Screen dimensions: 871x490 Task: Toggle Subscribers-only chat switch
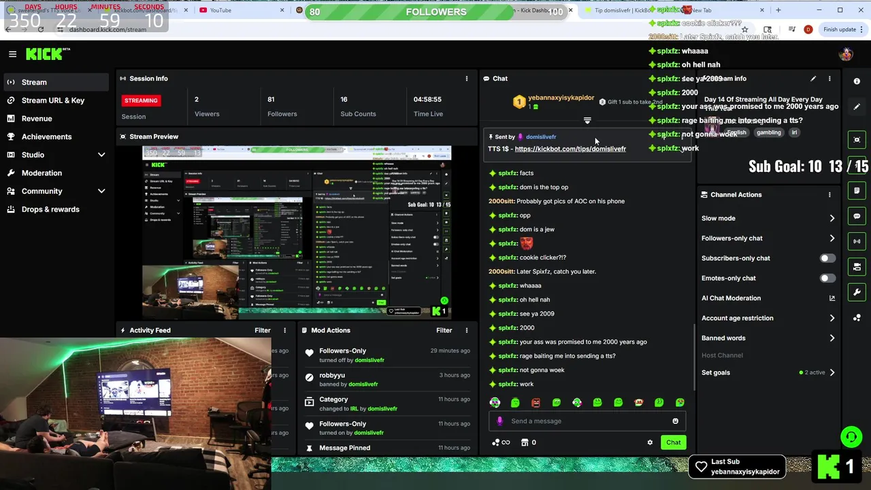(827, 258)
